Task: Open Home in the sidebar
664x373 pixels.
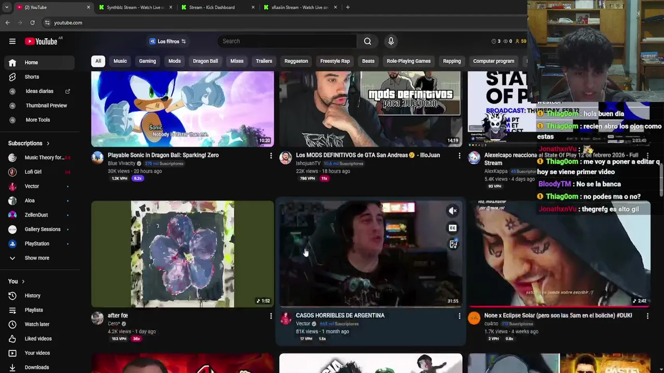Action: tap(39, 63)
